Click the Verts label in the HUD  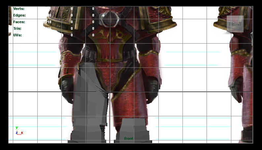[19, 9]
